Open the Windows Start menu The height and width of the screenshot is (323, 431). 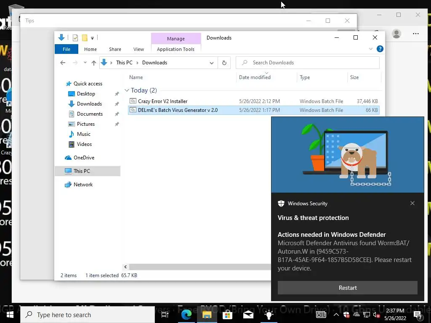pos(10,315)
